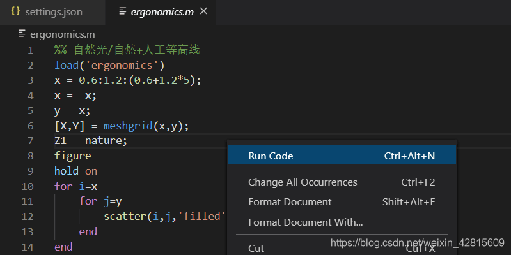Click the scatter(i,j,'filled' call

coord(164,216)
